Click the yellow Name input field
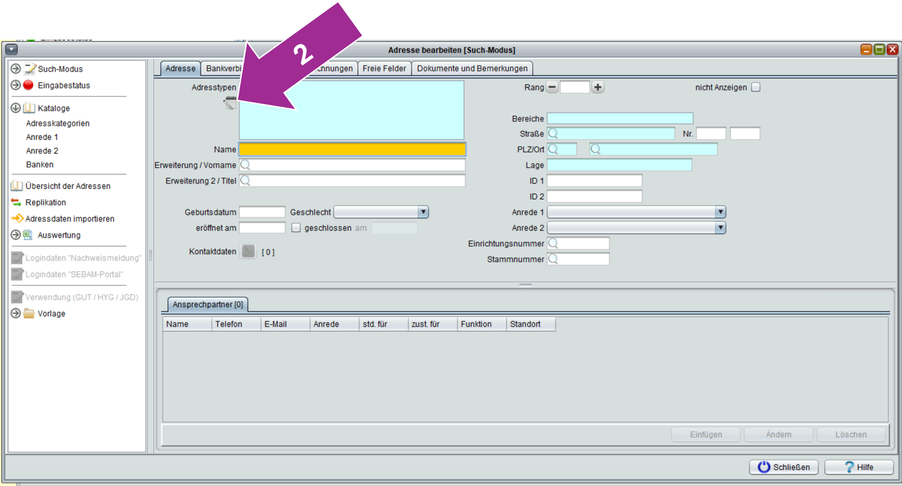Image resolution: width=902 pixels, height=486 pixels. (352, 150)
